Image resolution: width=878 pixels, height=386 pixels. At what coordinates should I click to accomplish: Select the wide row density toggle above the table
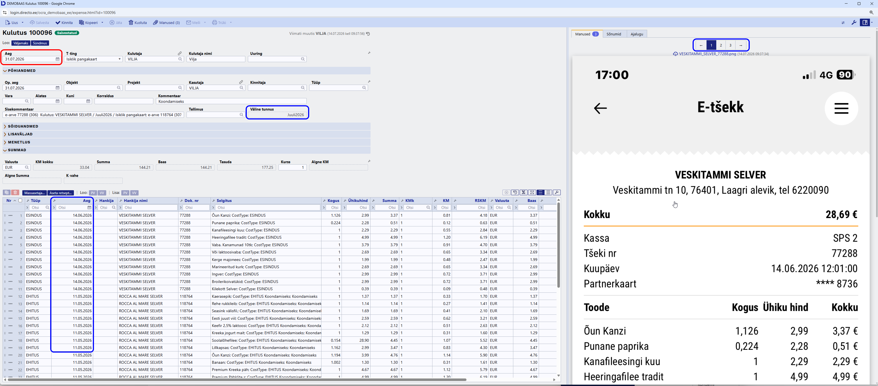click(540, 193)
